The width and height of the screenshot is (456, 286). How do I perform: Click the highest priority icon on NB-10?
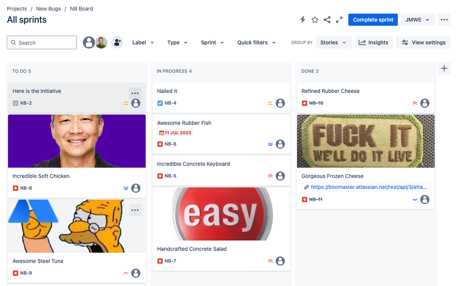point(415,103)
